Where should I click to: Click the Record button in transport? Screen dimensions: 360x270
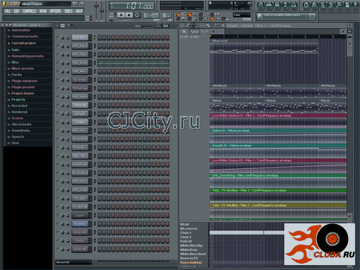(x=137, y=15)
